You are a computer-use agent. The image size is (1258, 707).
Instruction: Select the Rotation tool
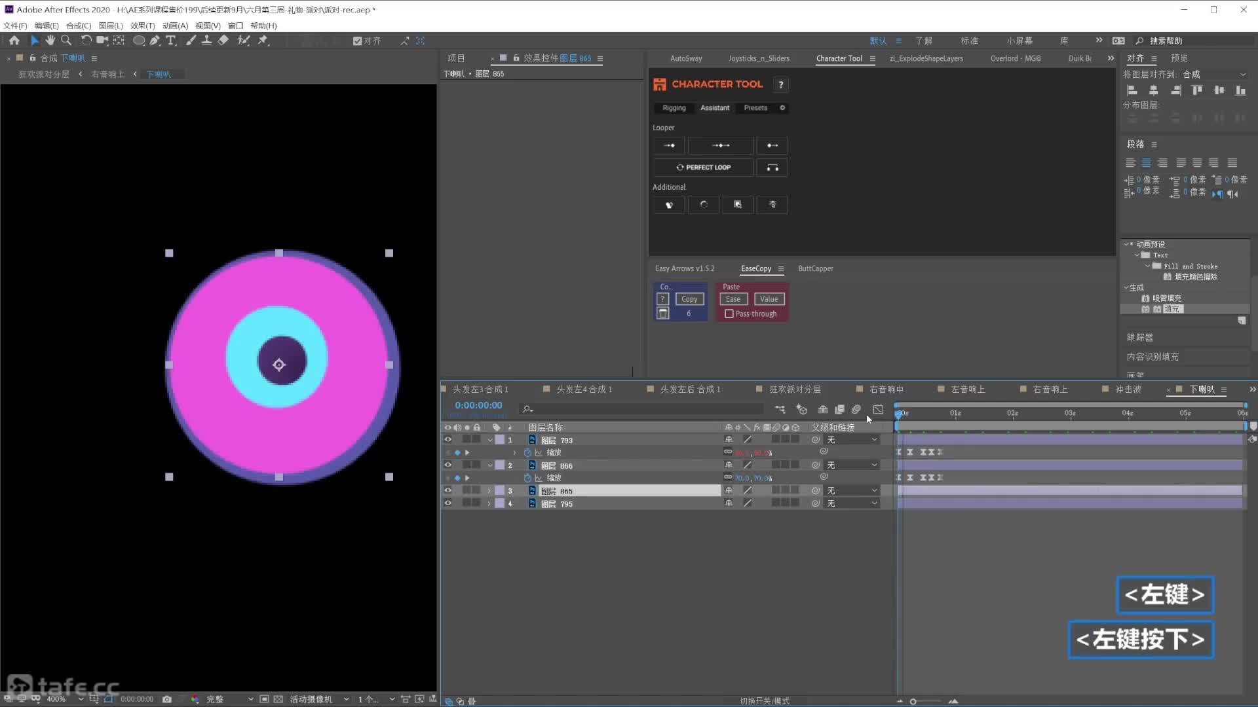86,41
